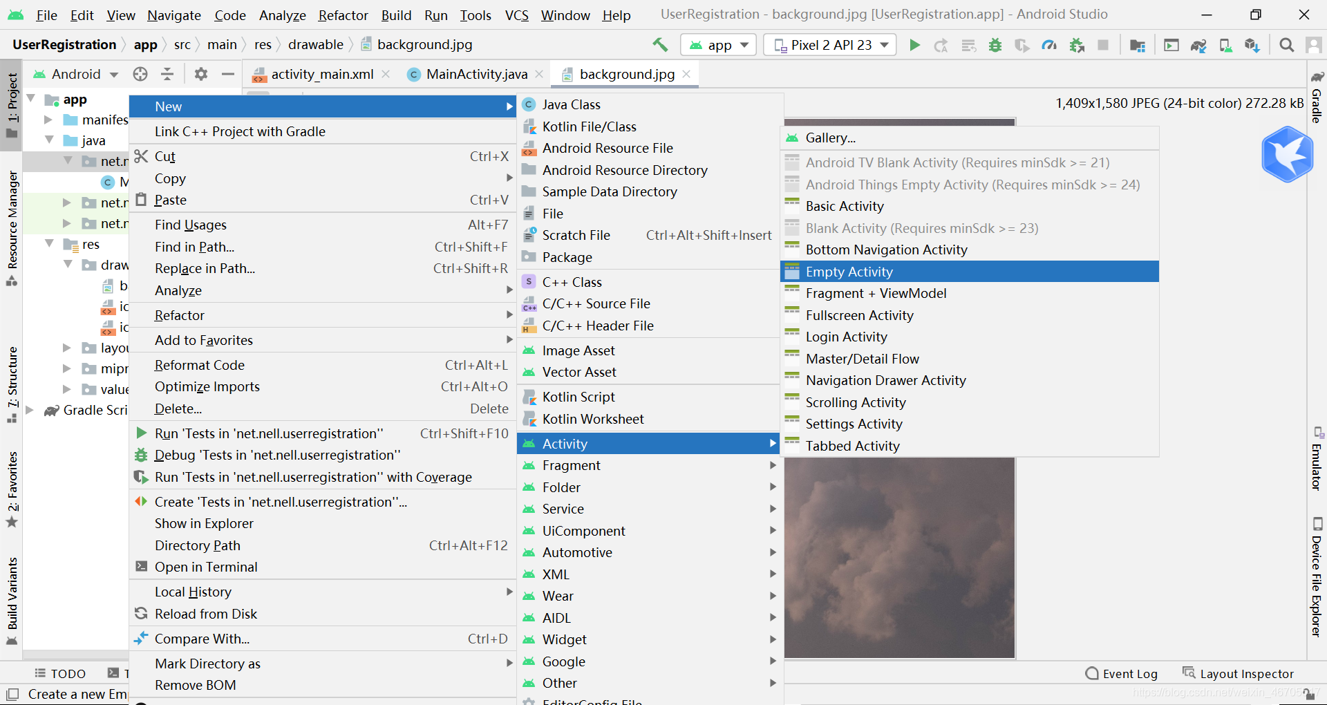Open the Build Variants side panel
This screenshot has width=1327, height=705.
click(x=12, y=600)
